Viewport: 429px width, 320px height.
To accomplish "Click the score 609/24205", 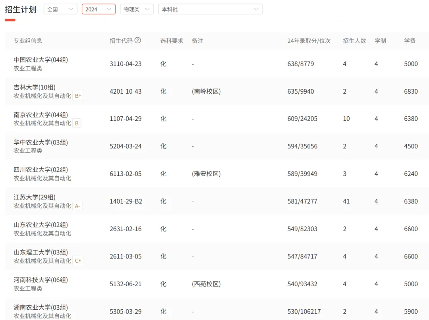I will (x=302, y=119).
